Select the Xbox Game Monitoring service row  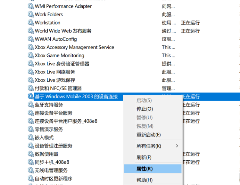[x=59, y=56]
